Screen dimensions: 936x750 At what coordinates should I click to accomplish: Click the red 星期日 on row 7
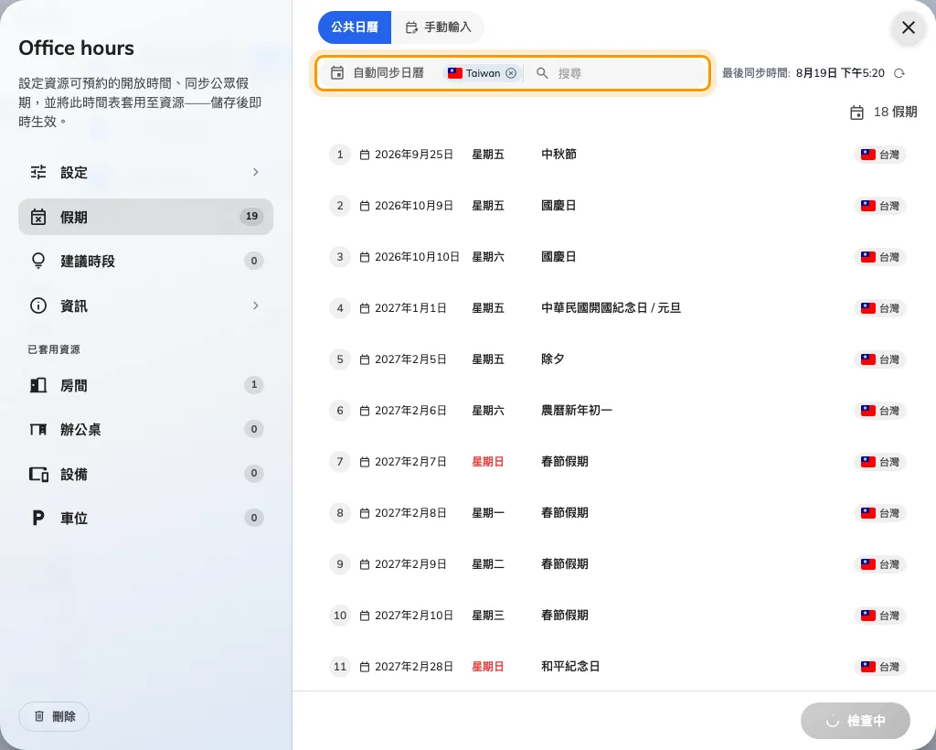pyautogui.click(x=488, y=462)
